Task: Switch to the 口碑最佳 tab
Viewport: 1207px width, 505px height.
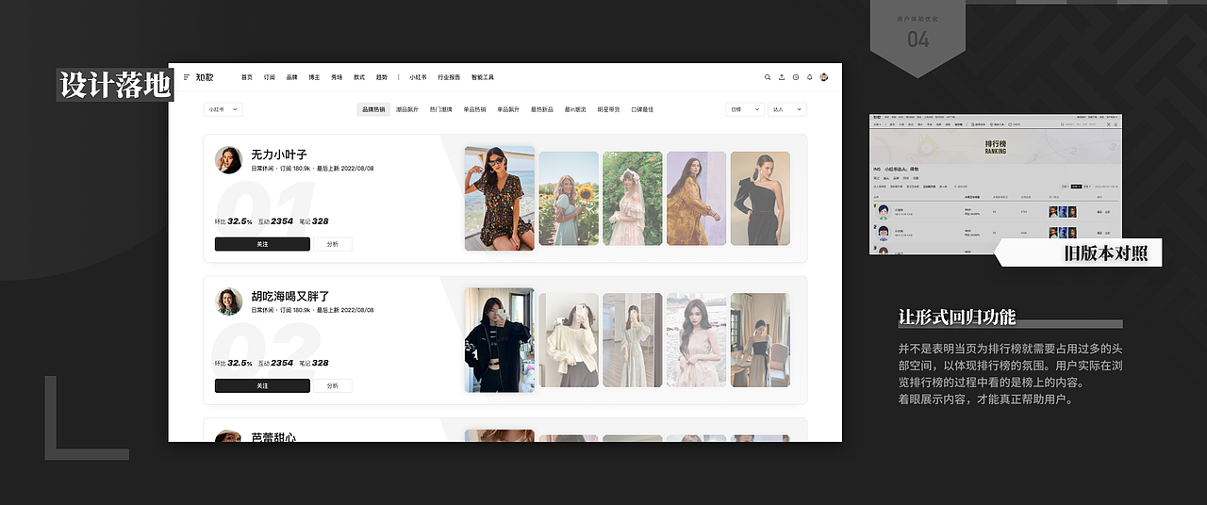Action: click(x=642, y=109)
